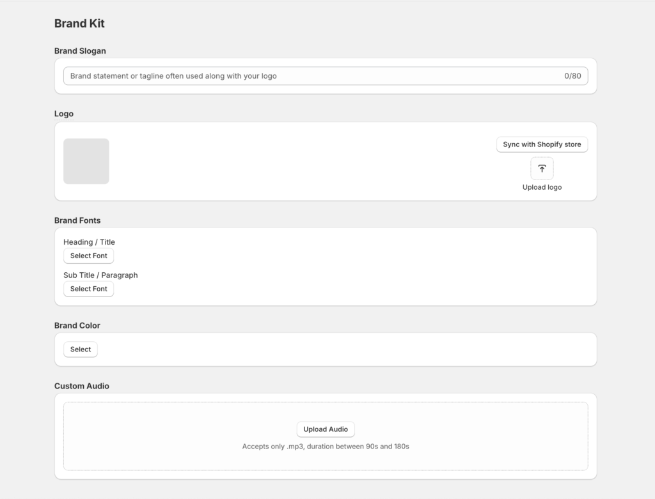The image size is (655, 499).
Task: Click the 0/80 character counter
Action: (572, 76)
